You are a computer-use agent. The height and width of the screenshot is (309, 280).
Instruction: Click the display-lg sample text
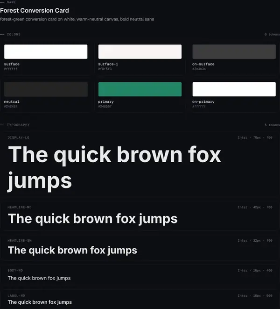coord(114,168)
